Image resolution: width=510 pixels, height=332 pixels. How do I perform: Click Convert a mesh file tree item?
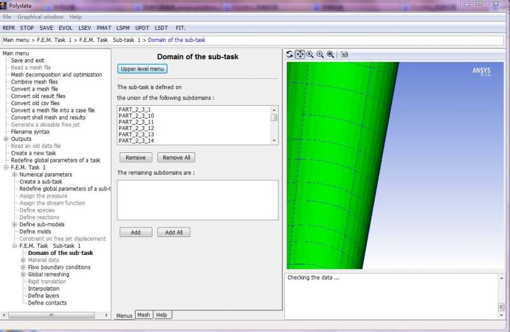click(34, 89)
